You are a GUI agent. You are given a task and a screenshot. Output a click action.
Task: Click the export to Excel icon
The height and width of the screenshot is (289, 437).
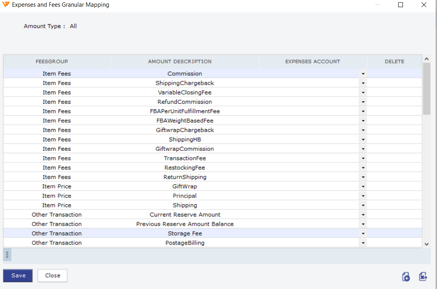click(x=423, y=276)
